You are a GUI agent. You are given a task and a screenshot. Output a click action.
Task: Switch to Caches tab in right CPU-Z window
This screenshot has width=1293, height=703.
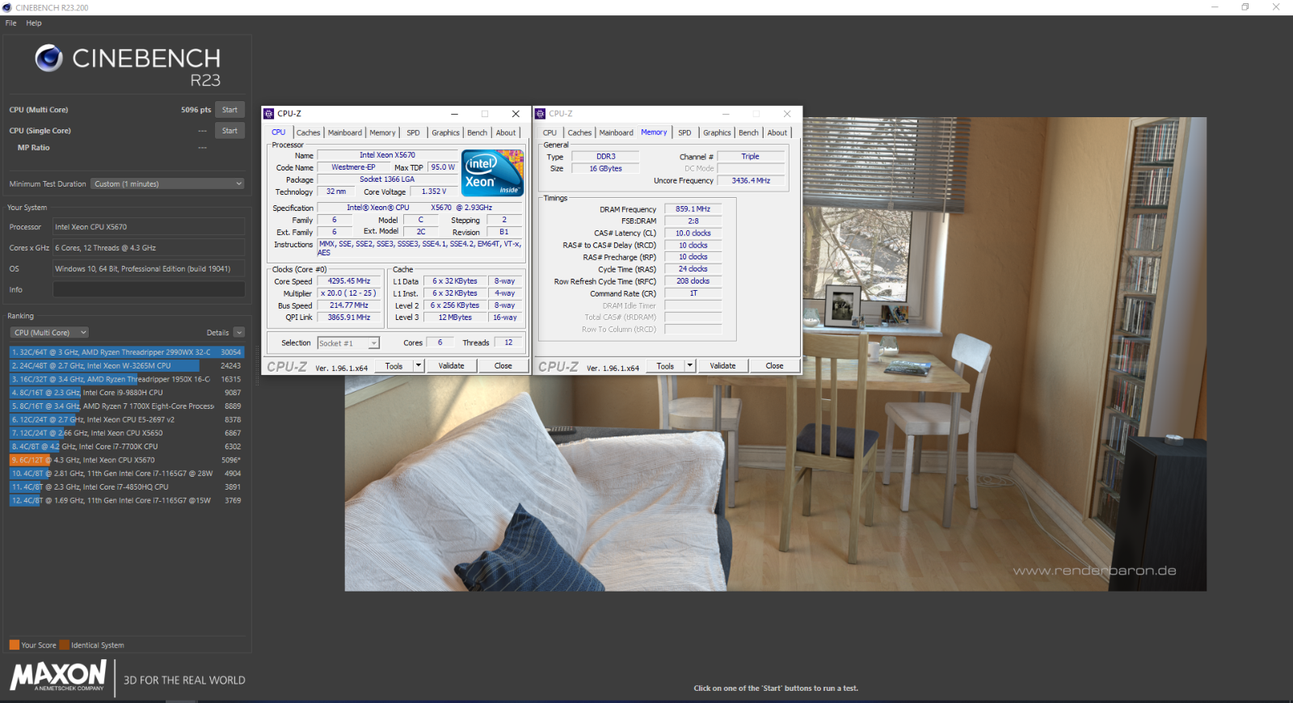click(x=579, y=133)
